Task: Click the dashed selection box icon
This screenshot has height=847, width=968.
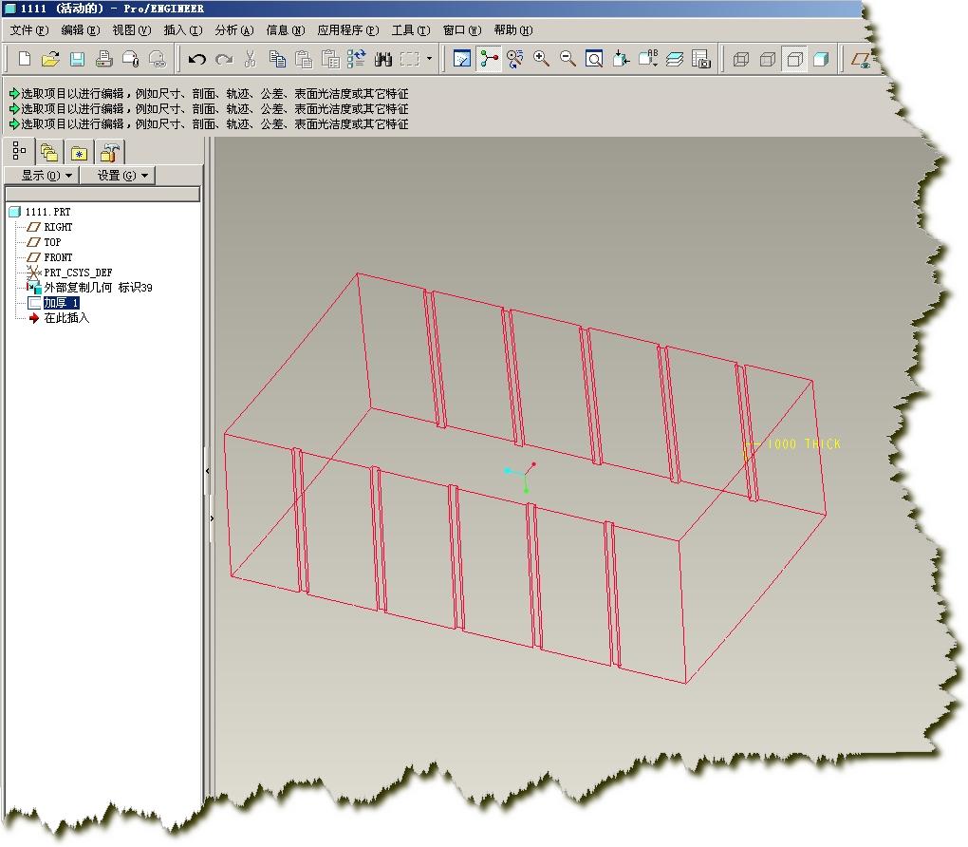Action: (x=410, y=59)
